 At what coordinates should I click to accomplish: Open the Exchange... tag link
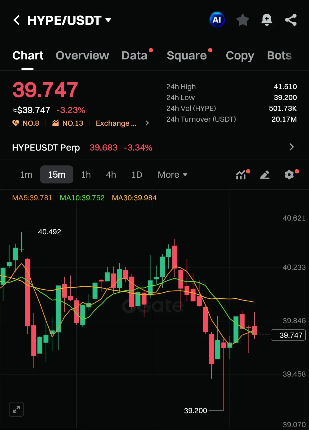[116, 123]
